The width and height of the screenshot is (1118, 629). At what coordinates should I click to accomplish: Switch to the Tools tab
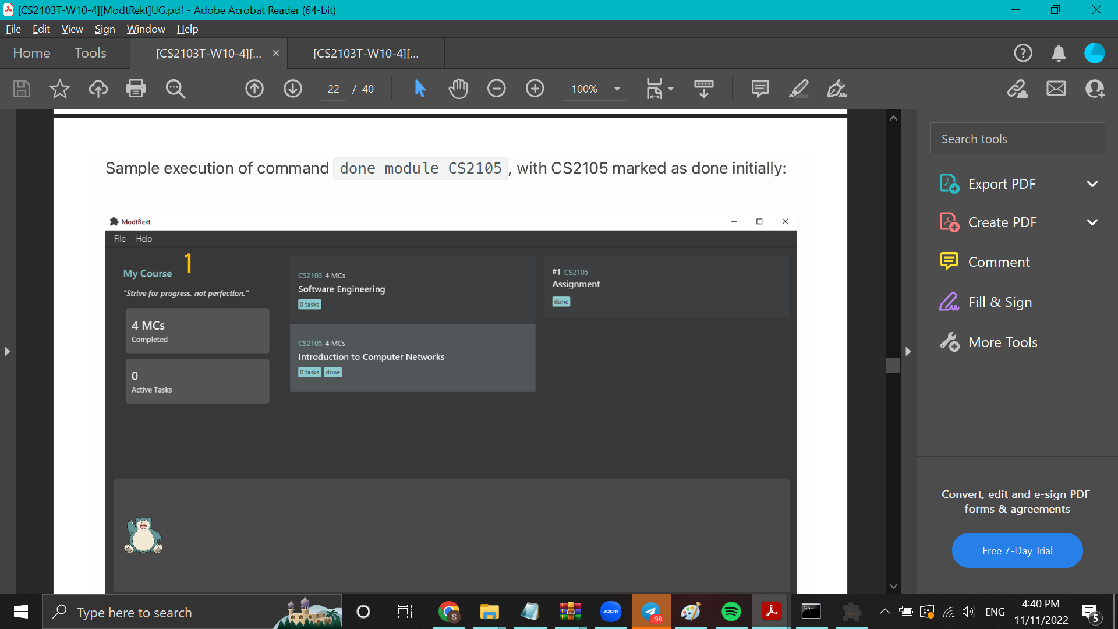pos(90,53)
